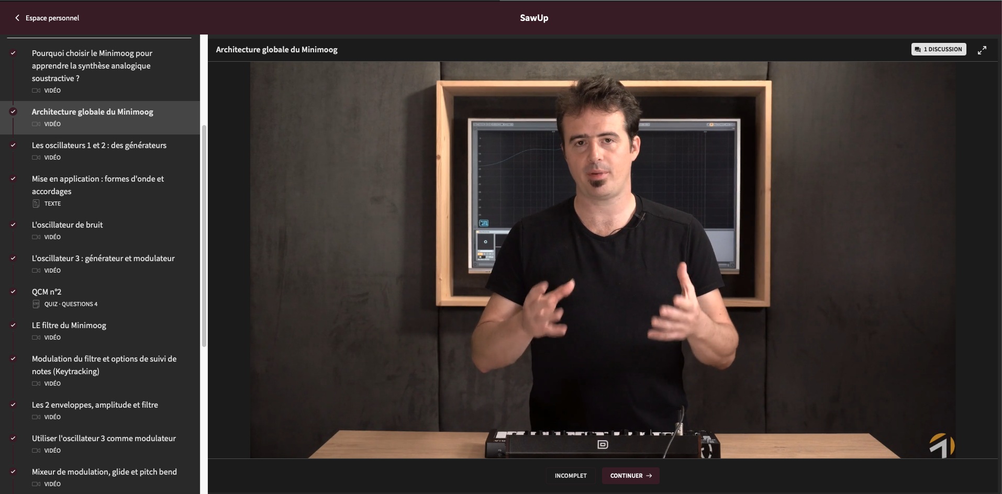This screenshot has height=494, width=1002.
Task: Click the 'INCOMPLET' button below the video
Action: 571,476
